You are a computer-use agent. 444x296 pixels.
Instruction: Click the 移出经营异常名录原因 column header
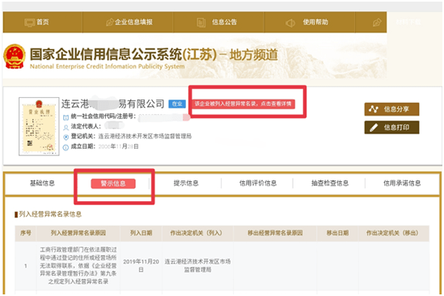click(275, 233)
